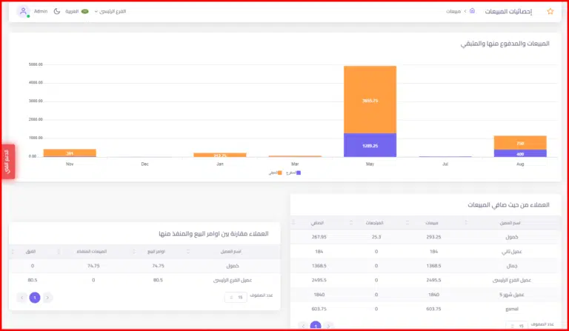Toggle dark mode moon icon
Viewport: 569px width, 331px height.
57,11
